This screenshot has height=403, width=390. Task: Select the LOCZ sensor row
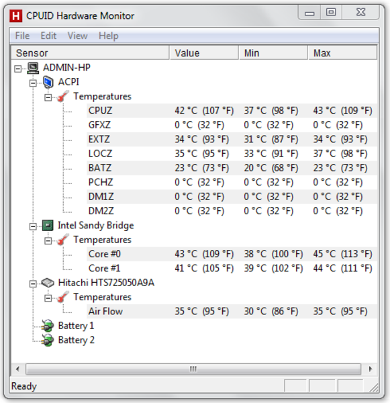coord(232,154)
